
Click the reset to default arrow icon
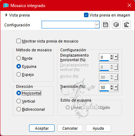click(127, 25)
